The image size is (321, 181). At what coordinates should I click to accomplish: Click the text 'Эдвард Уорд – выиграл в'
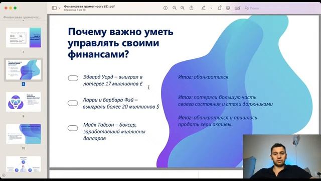[113, 77]
